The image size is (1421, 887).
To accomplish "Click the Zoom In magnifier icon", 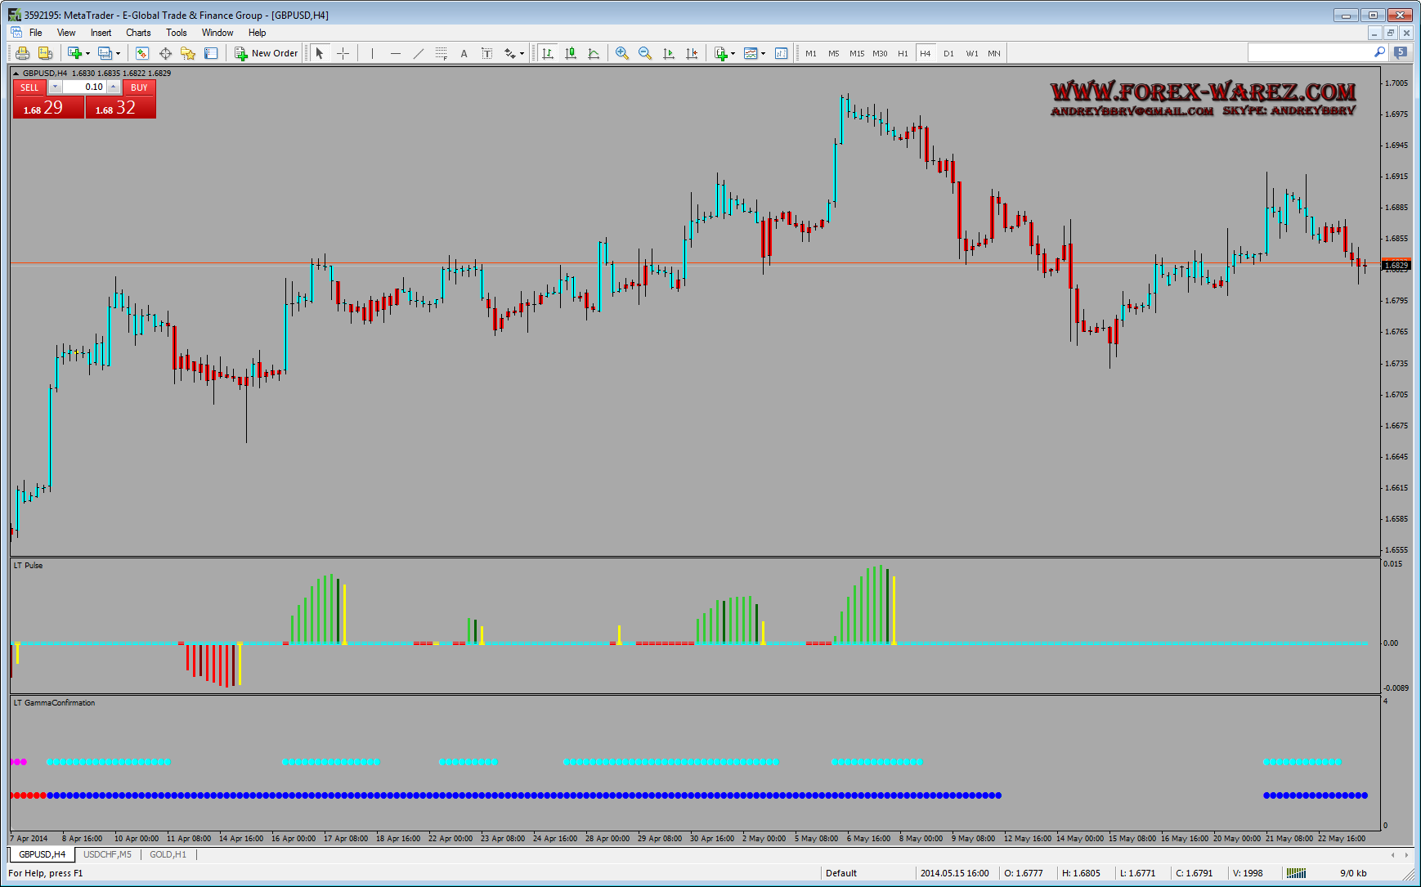I will click(x=622, y=53).
